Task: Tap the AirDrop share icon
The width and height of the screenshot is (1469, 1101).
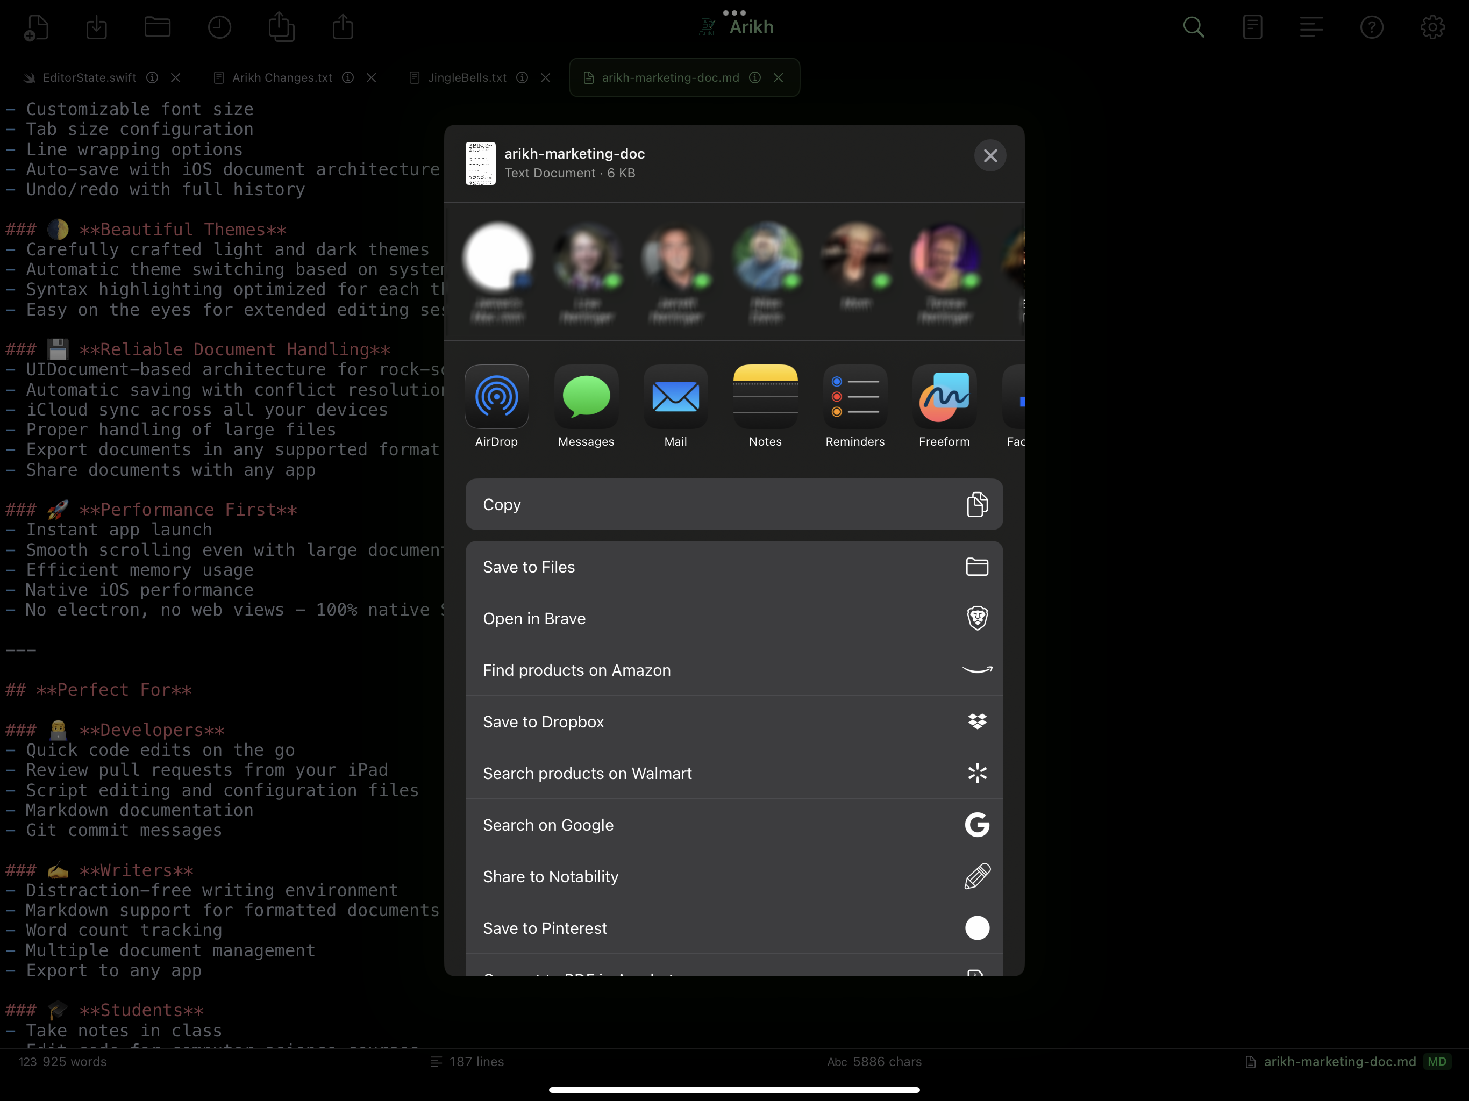Action: click(496, 397)
